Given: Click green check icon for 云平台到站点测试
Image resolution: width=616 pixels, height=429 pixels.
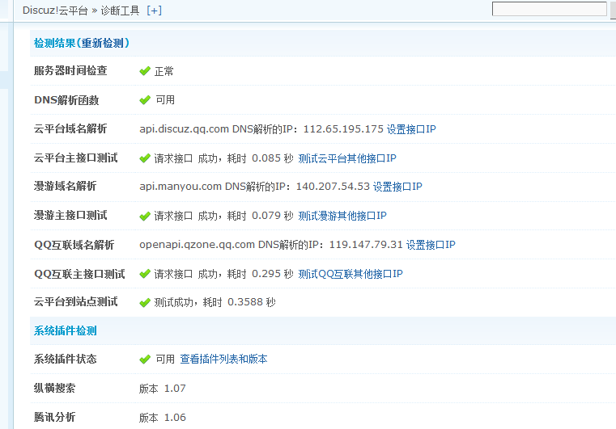Looking at the screenshot, I should 145,302.
